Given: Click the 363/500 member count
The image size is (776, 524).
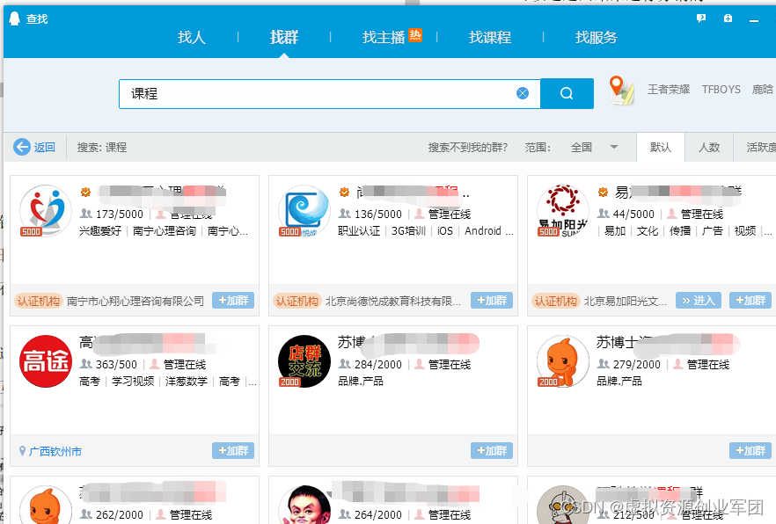Looking at the screenshot, I should 116,364.
